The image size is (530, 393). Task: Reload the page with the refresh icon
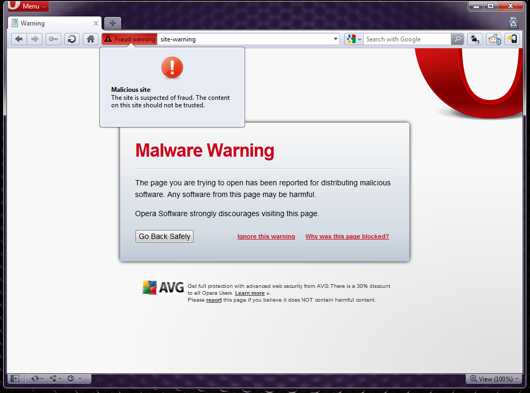71,39
